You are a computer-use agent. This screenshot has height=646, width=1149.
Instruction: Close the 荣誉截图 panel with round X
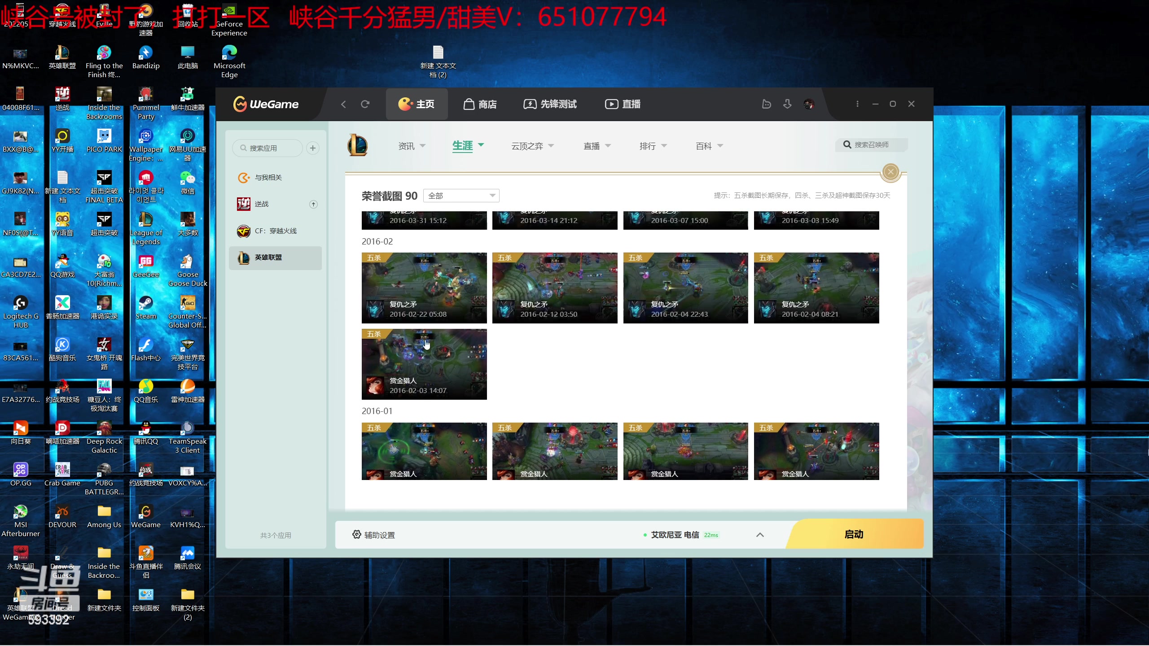[890, 172]
